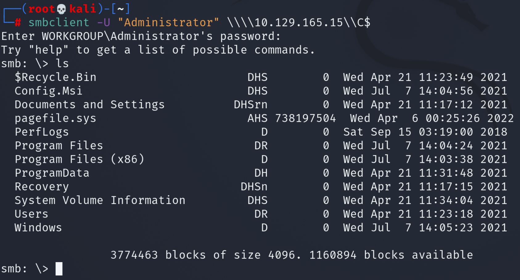Image resolution: width=520 pixels, height=280 pixels.
Task: Click Program Files (x86) entry
Action: point(80,159)
